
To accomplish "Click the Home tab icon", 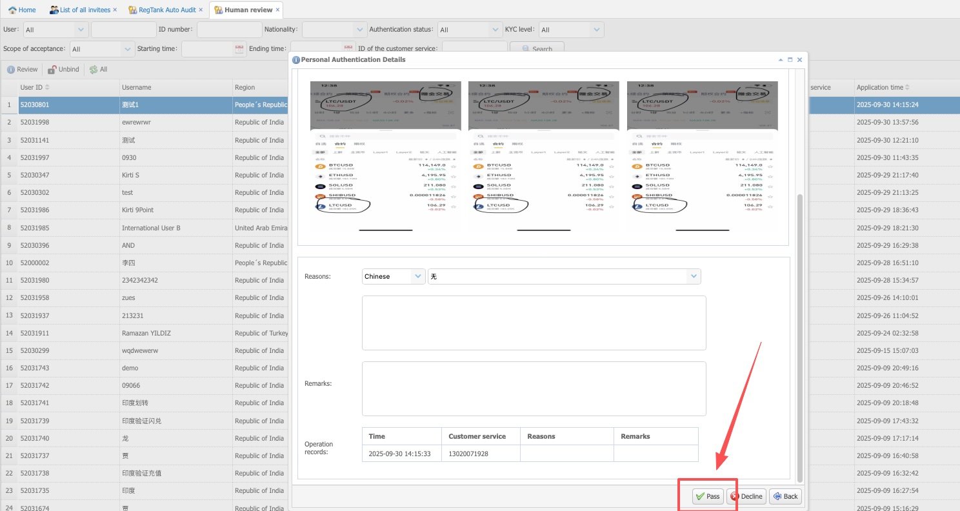I will click(12, 10).
